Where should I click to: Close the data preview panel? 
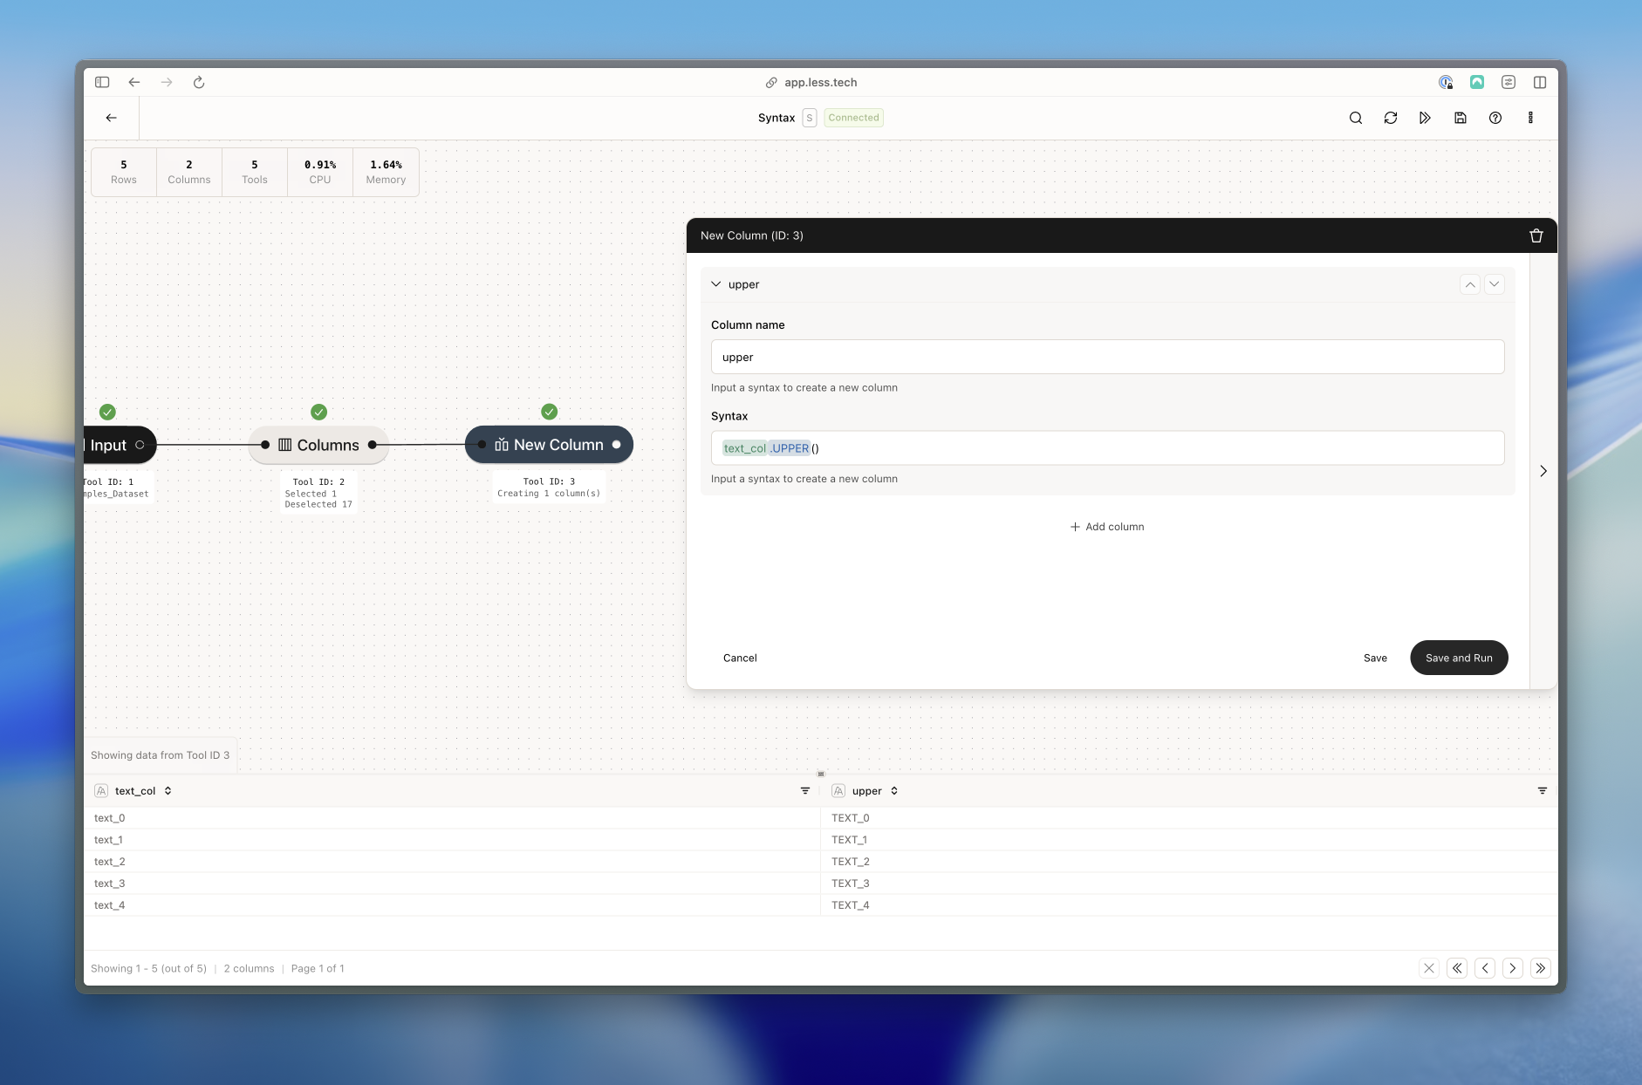[x=1429, y=968]
